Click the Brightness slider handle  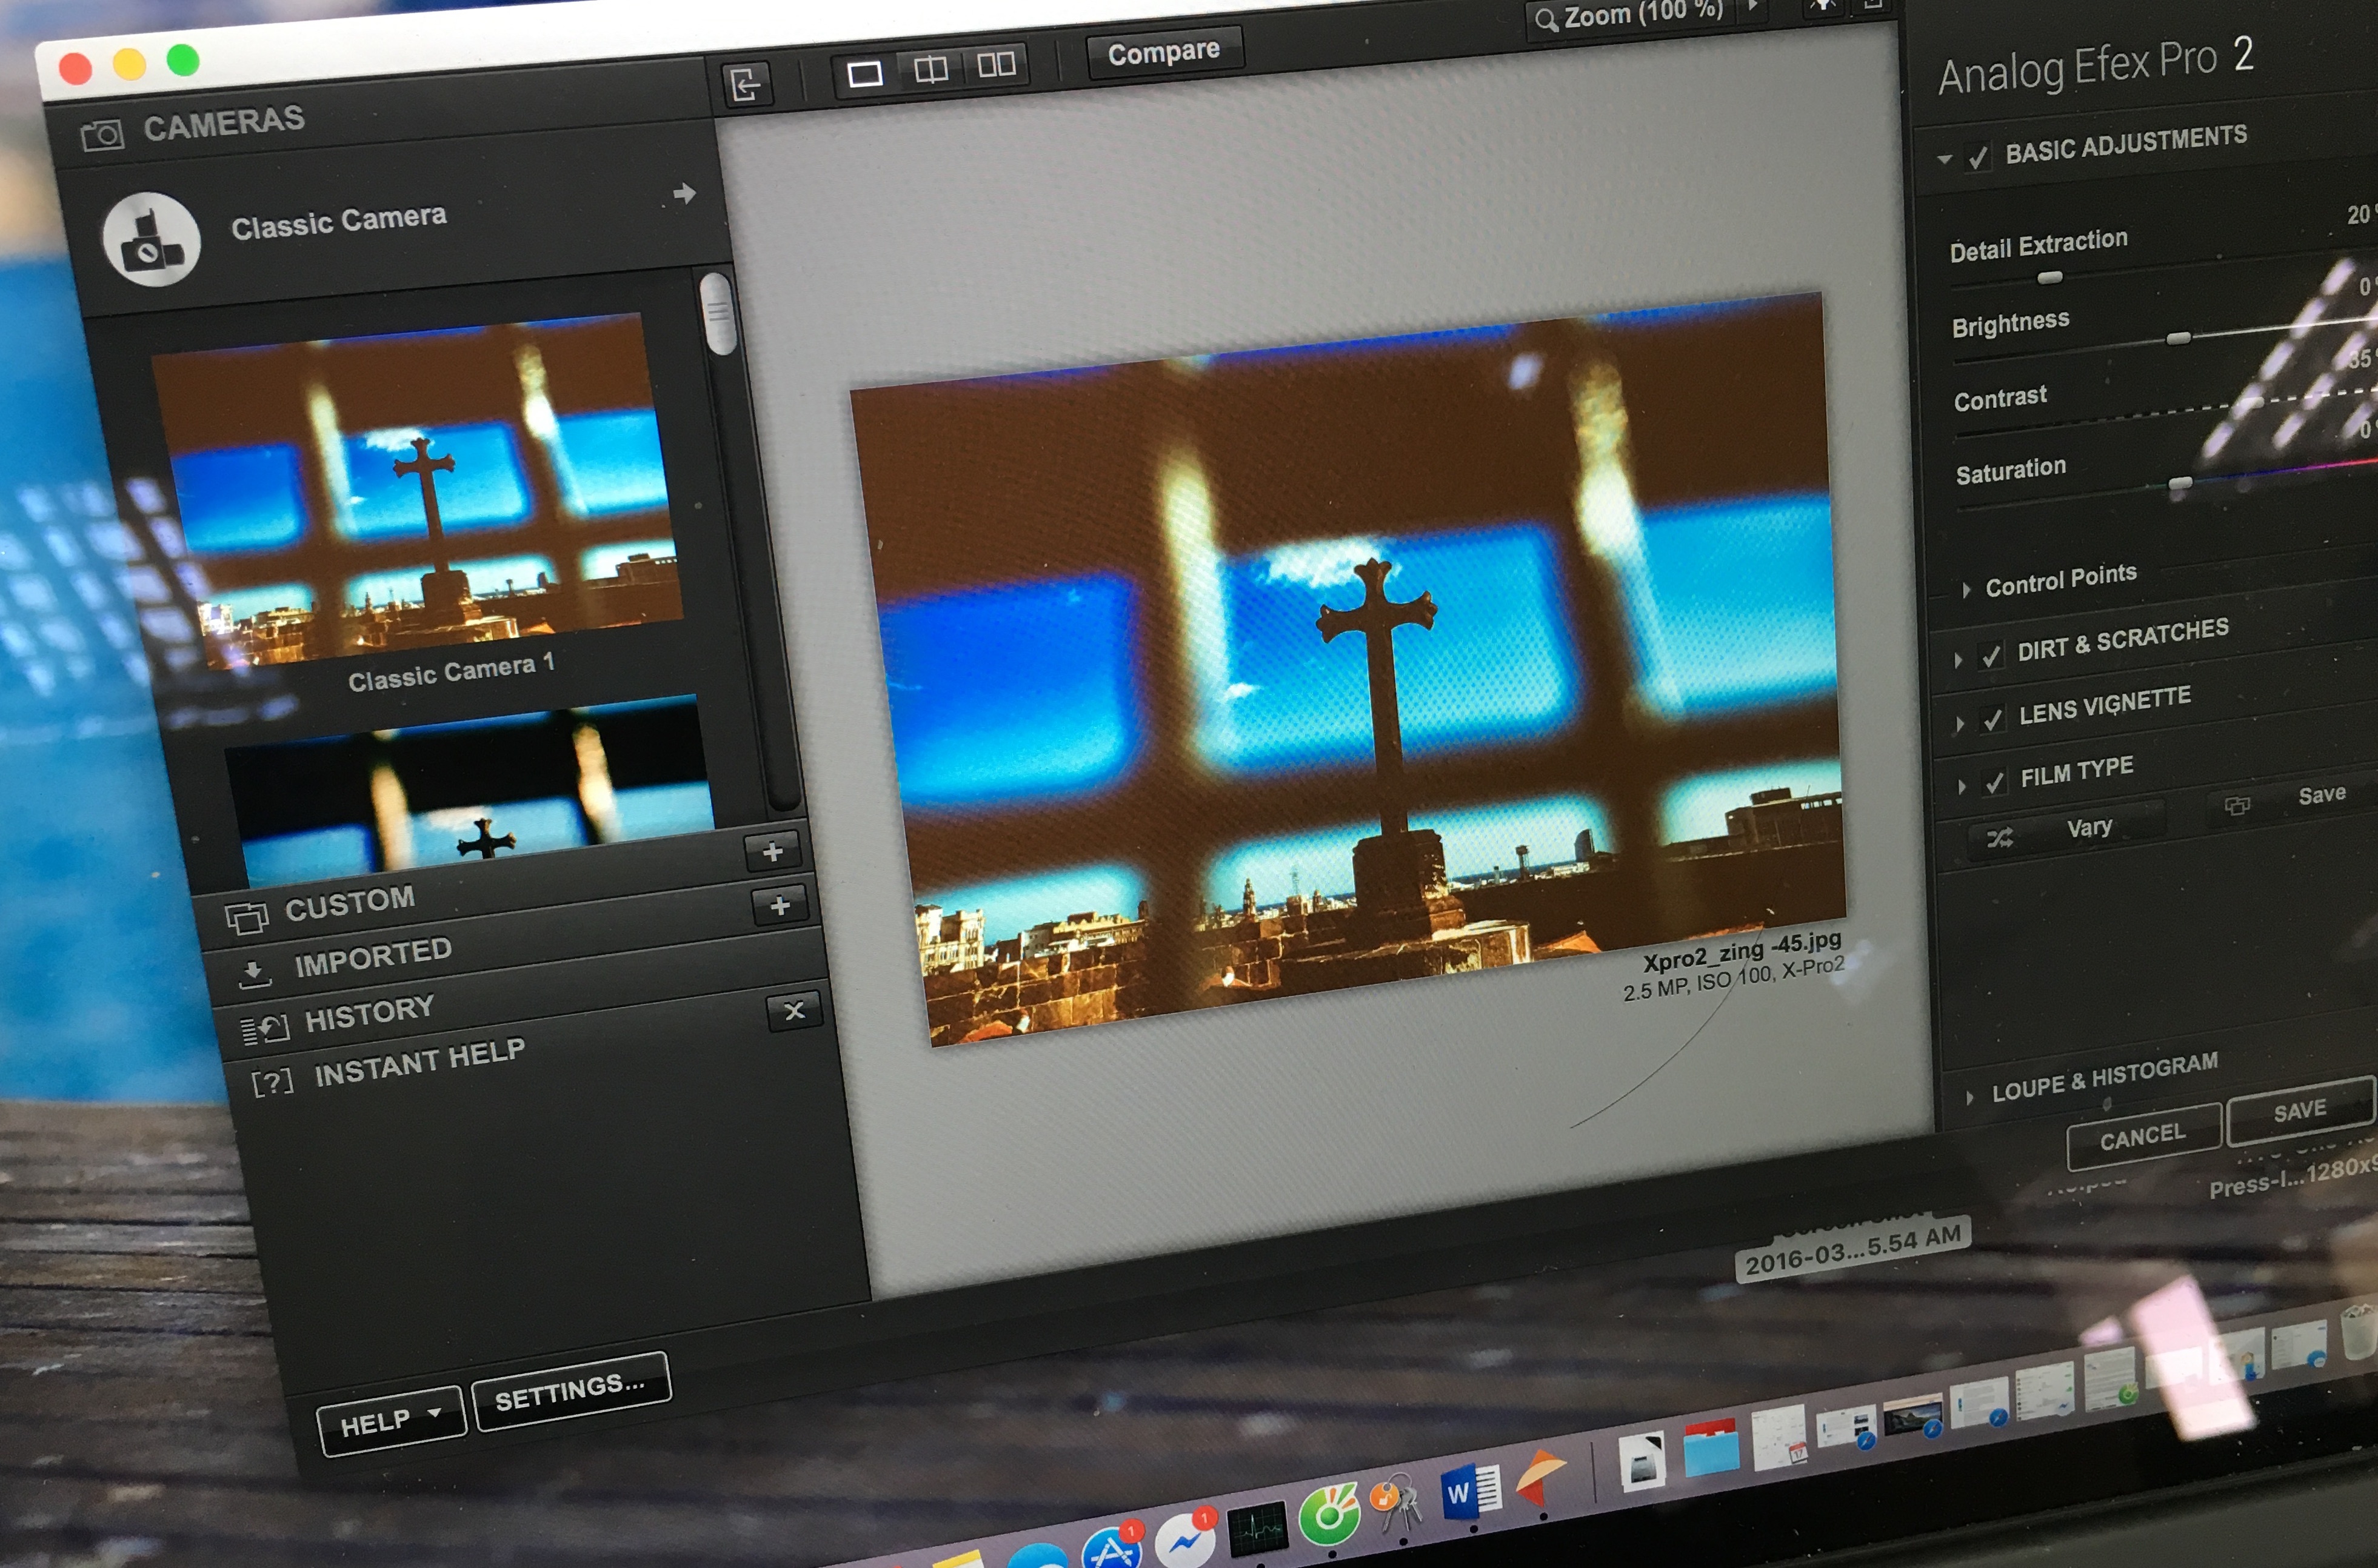coord(2178,338)
